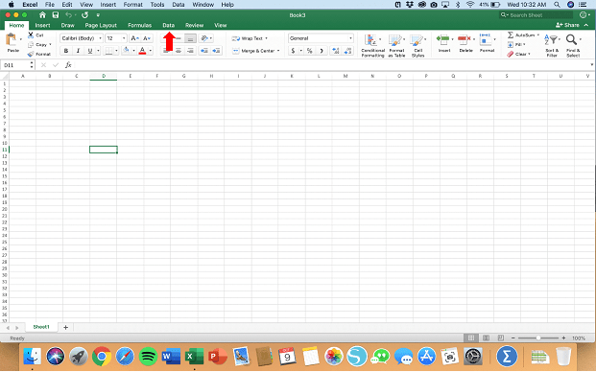Click the AutoSum button
This screenshot has width=596, height=372.
521,35
